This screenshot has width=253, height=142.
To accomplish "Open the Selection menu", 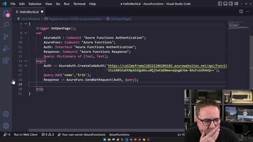I will (35, 4).
